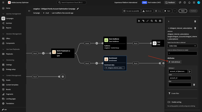
Task: Click the Lines to retrieve input field
Action: pos(182,53)
